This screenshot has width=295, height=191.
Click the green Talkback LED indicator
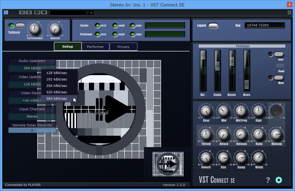(11, 25)
